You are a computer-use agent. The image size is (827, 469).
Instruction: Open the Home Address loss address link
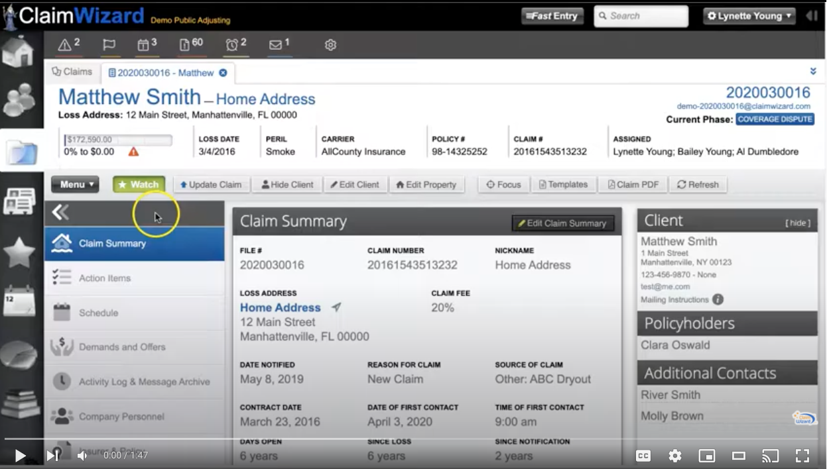(x=280, y=307)
